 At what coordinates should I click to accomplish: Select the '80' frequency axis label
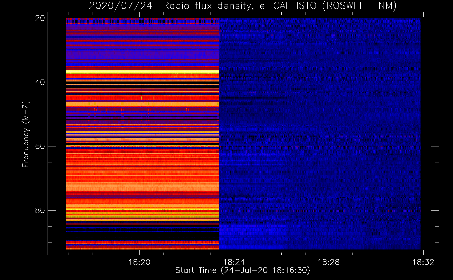coord(40,211)
